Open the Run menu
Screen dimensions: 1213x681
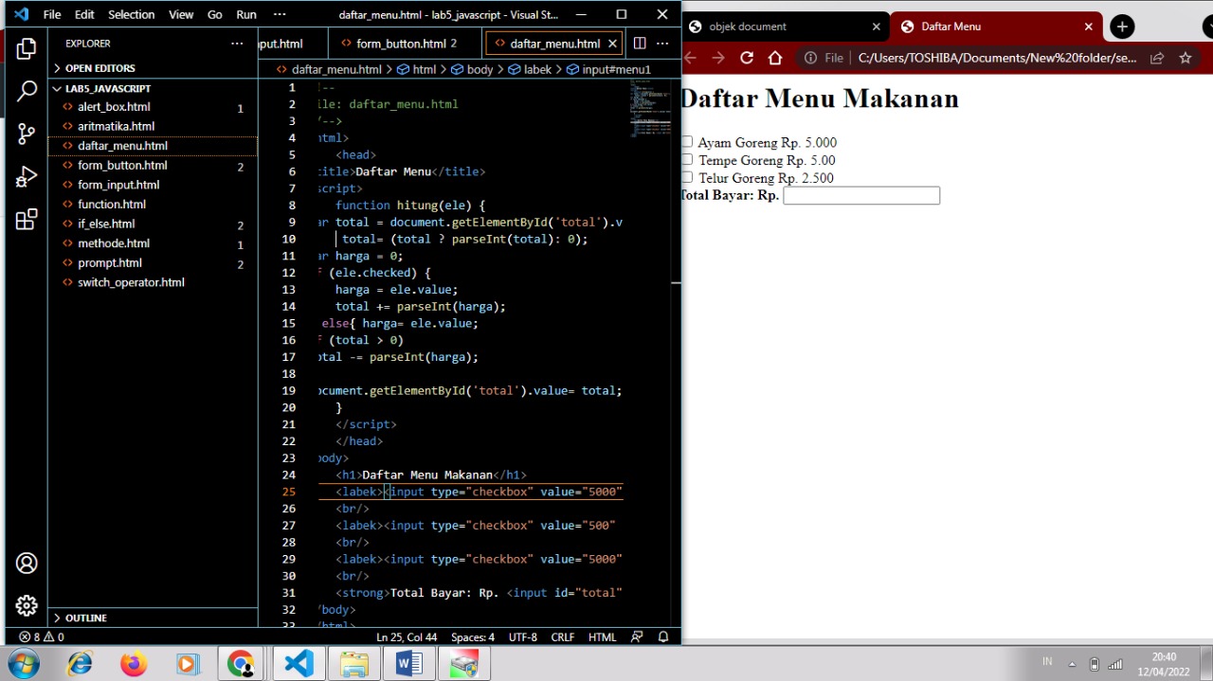(245, 14)
